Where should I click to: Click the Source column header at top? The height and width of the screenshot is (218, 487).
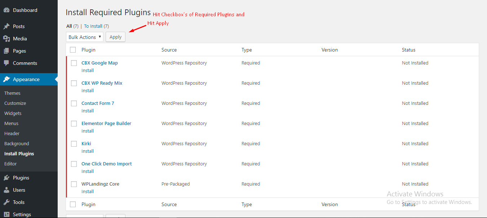[169, 50]
